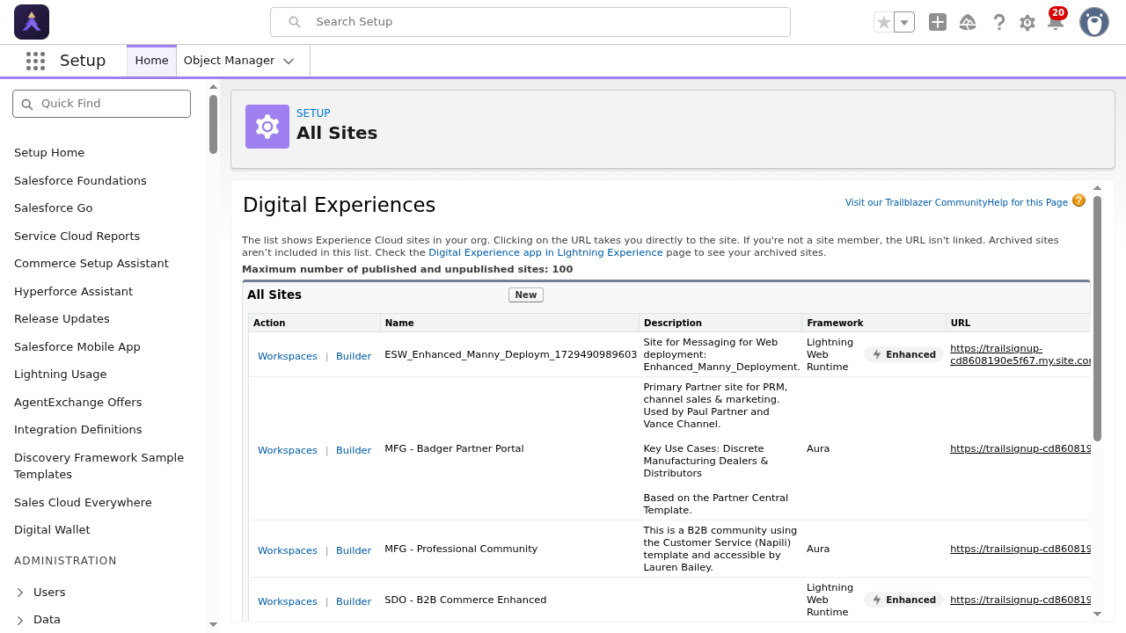This screenshot has width=1126, height=633.
Task: Open Salesforce Go
Action: point(53,208)
